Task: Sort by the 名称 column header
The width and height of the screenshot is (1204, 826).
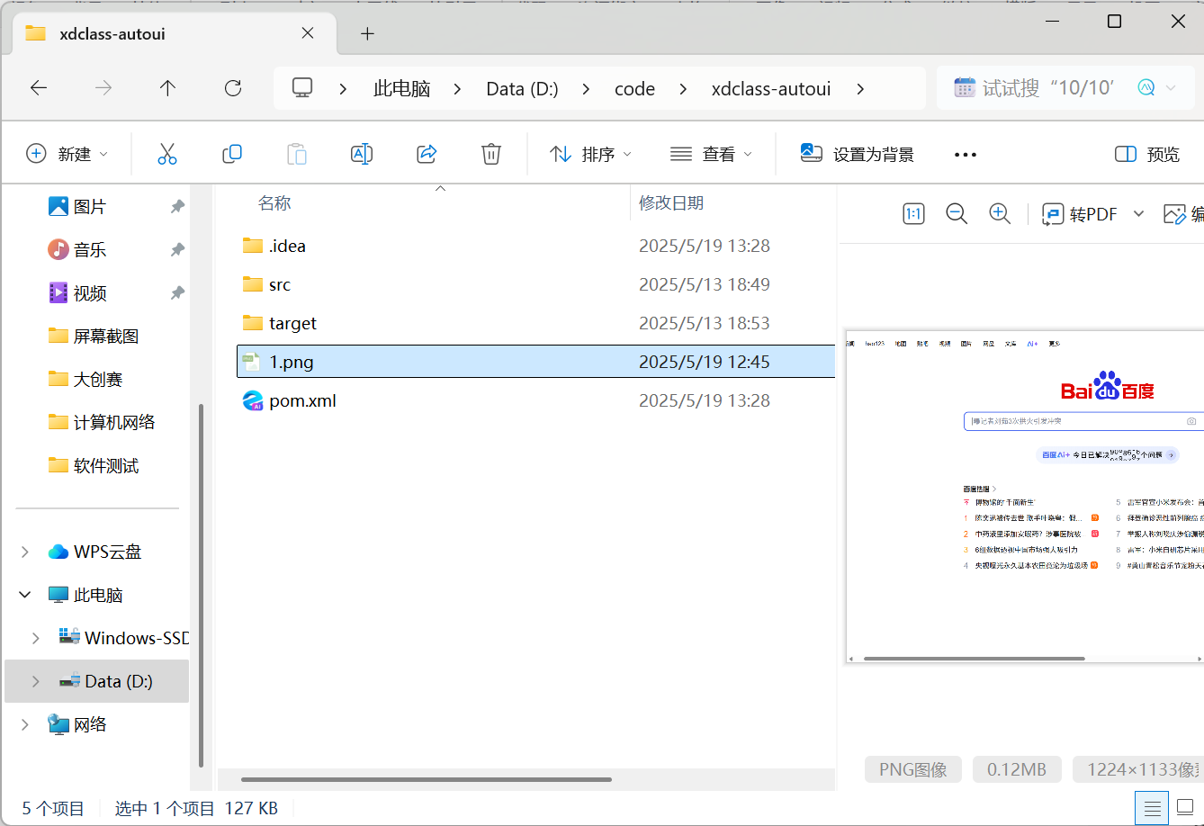Action: pyautogui.click(x=274, y=203)
